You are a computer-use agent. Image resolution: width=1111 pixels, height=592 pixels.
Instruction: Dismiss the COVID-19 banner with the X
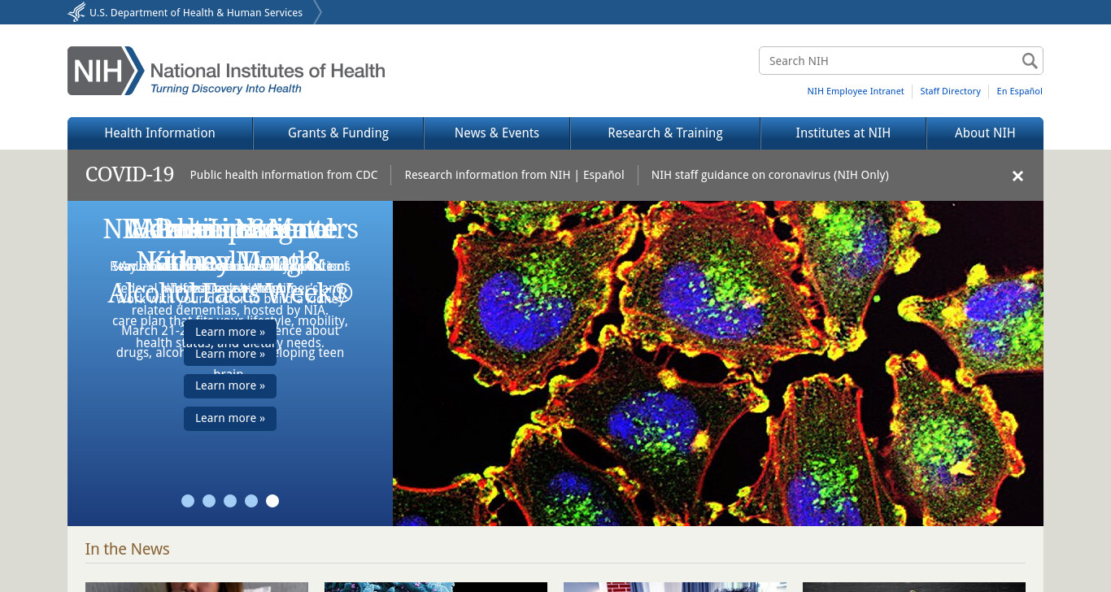[1017, 176]
